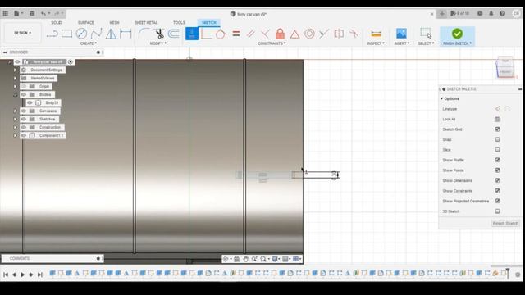Open the DESIGN workspace dropdown
Viewport: 525px width, 295px height.
(22, 33)
